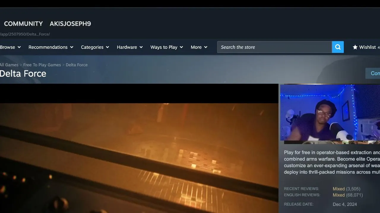Click the Delta Force trailer video

click(139, 149)
